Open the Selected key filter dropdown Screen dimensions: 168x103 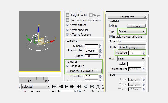click(x=36, y=87)
